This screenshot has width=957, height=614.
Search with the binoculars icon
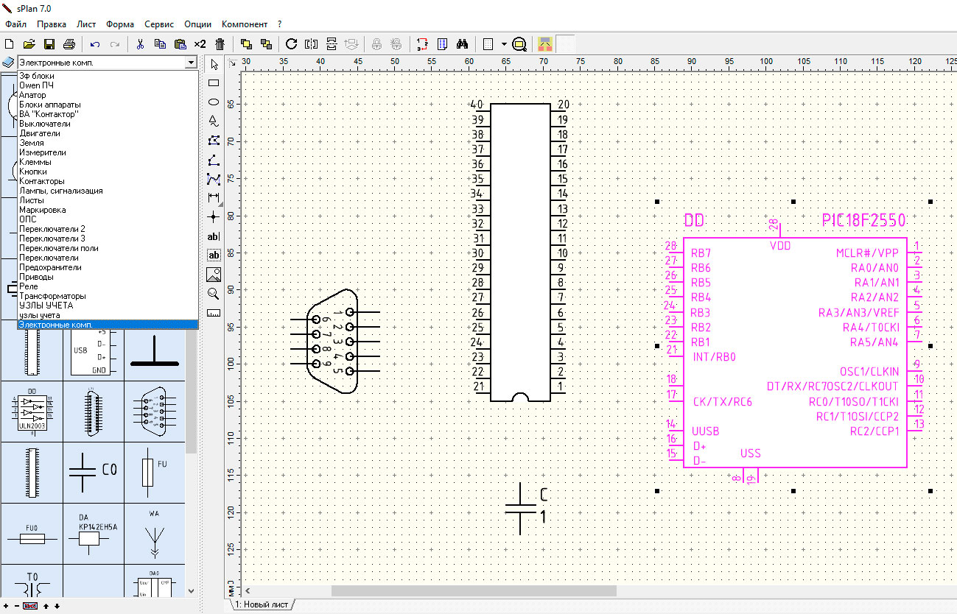pos(463,44)
